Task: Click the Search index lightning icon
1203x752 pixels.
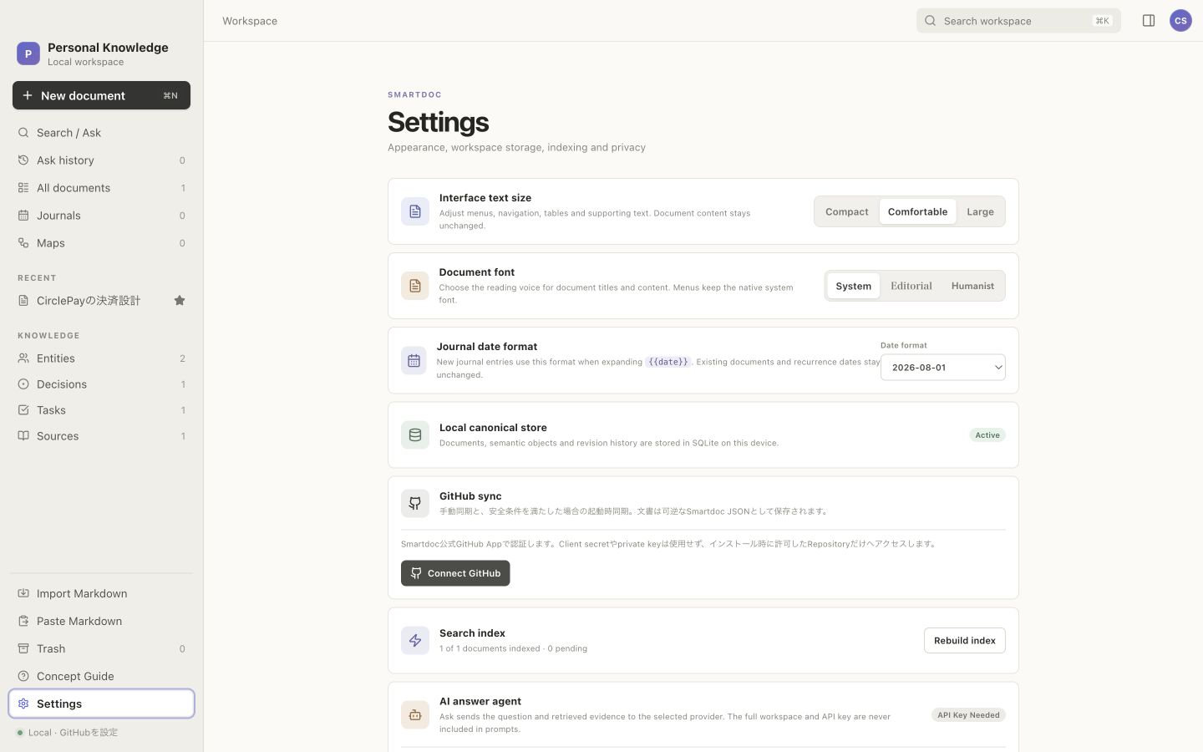Action: click(415, 640)
